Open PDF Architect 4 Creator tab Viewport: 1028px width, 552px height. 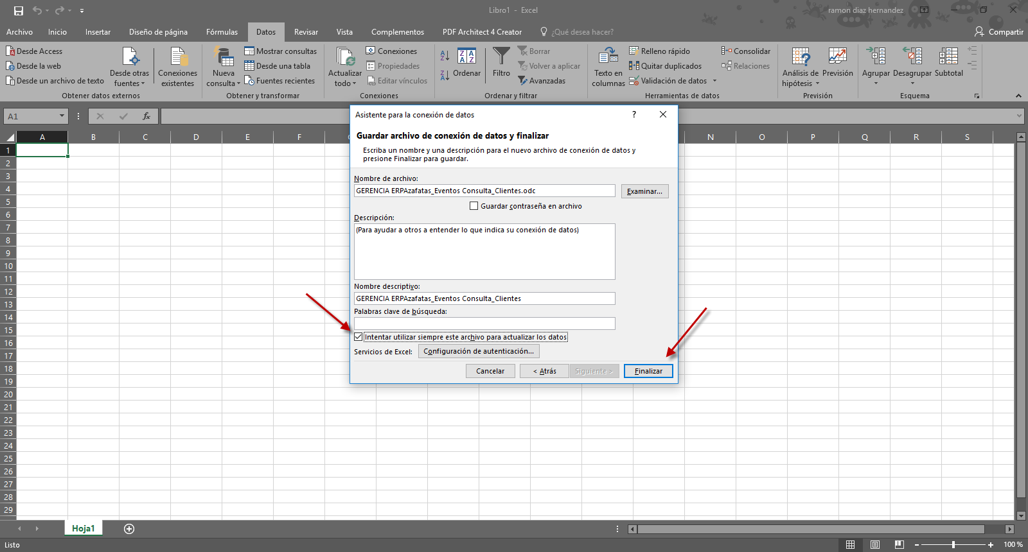[482, 32]
